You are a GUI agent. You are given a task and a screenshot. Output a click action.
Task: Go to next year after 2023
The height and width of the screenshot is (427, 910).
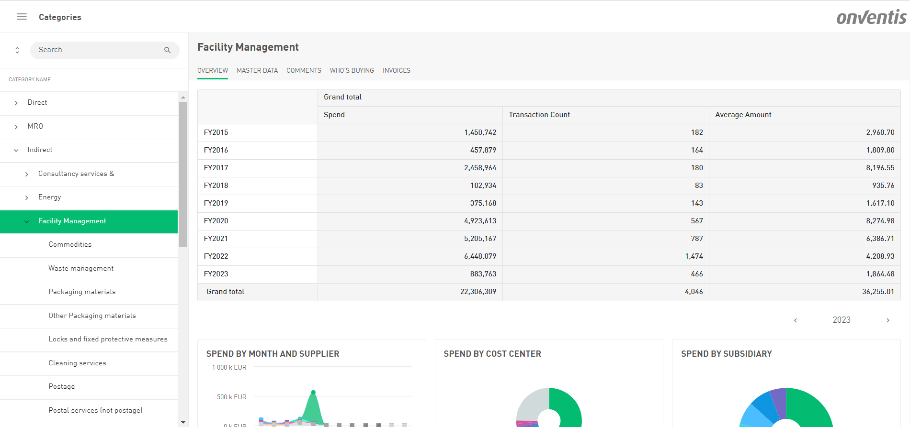point(887,320)
